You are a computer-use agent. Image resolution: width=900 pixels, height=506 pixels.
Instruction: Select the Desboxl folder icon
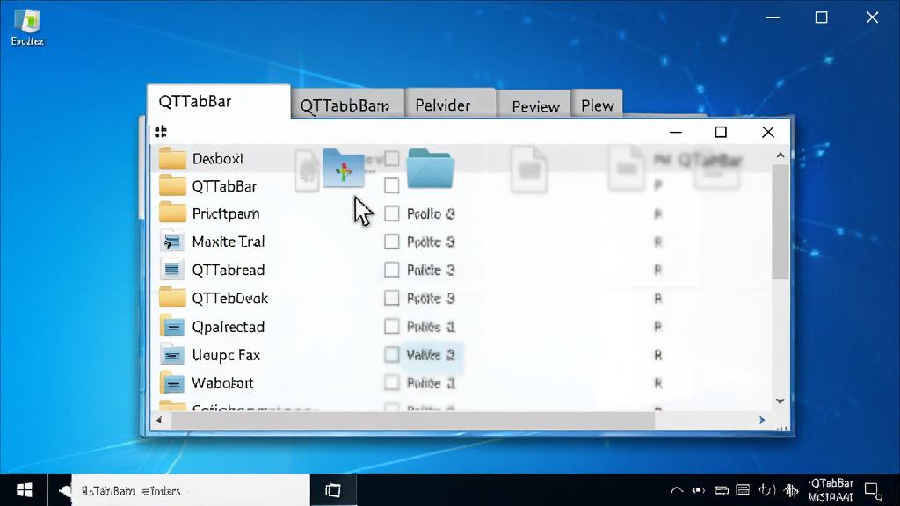[172, 158]
